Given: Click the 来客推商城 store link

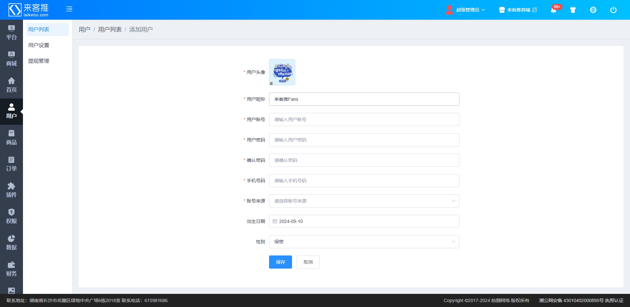Looking at the screenshot, I should tap(518, 10).
